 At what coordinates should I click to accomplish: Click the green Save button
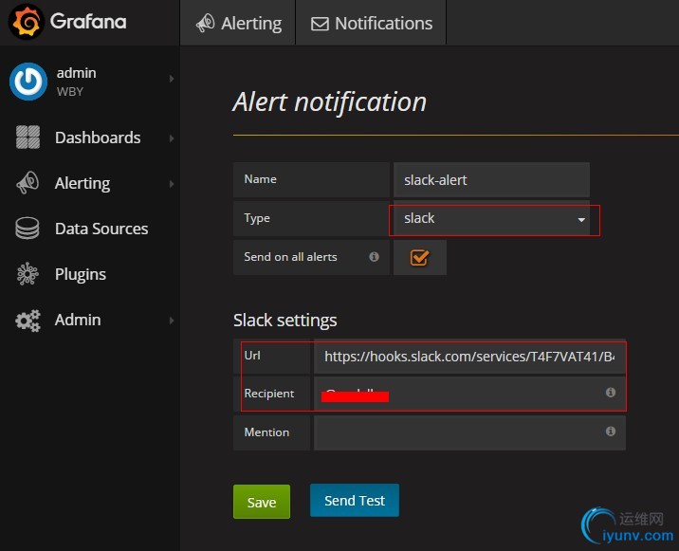point(262,502)
